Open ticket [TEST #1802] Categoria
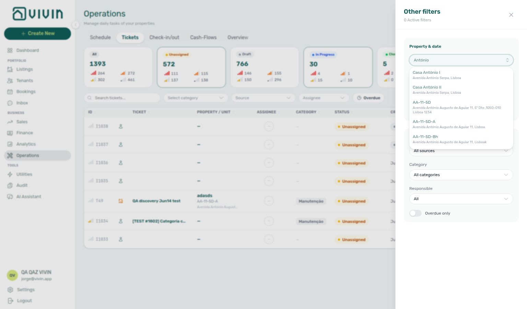 (x=159, y=221)
